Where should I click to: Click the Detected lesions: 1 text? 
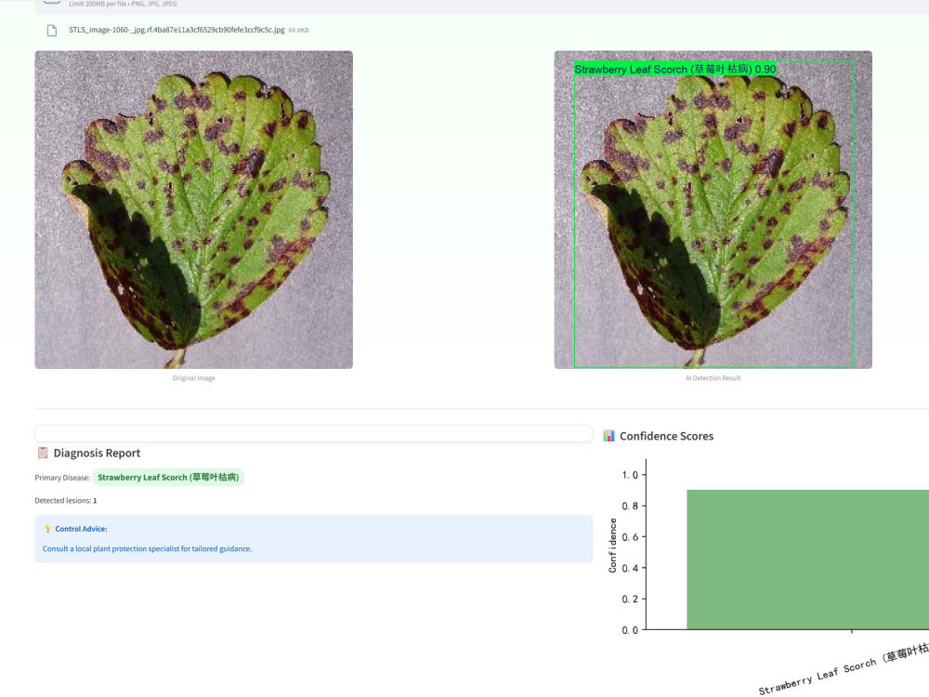[66, 501]
